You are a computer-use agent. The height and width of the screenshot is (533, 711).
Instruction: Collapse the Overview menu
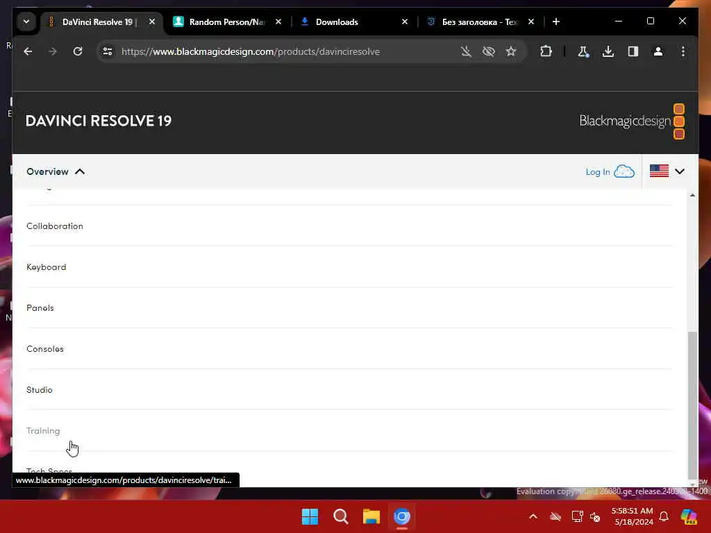(x=56, y=172)
